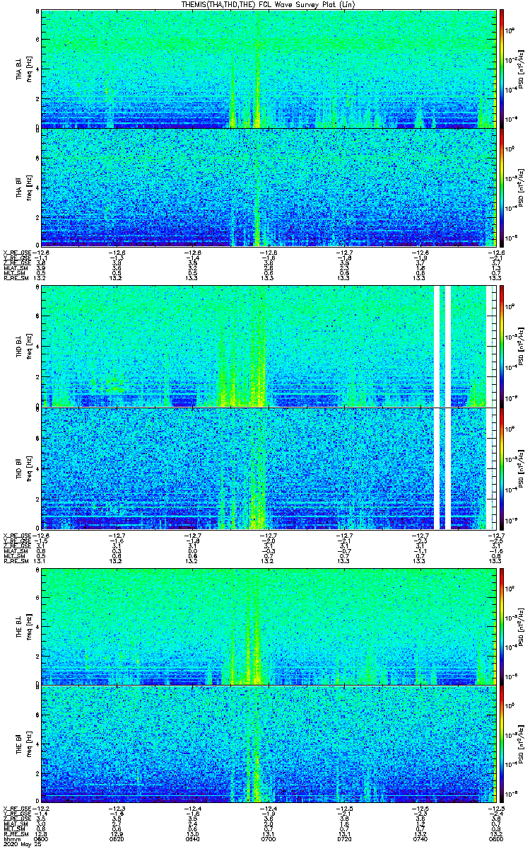Click the 0600 time tick label

[42, 838]
